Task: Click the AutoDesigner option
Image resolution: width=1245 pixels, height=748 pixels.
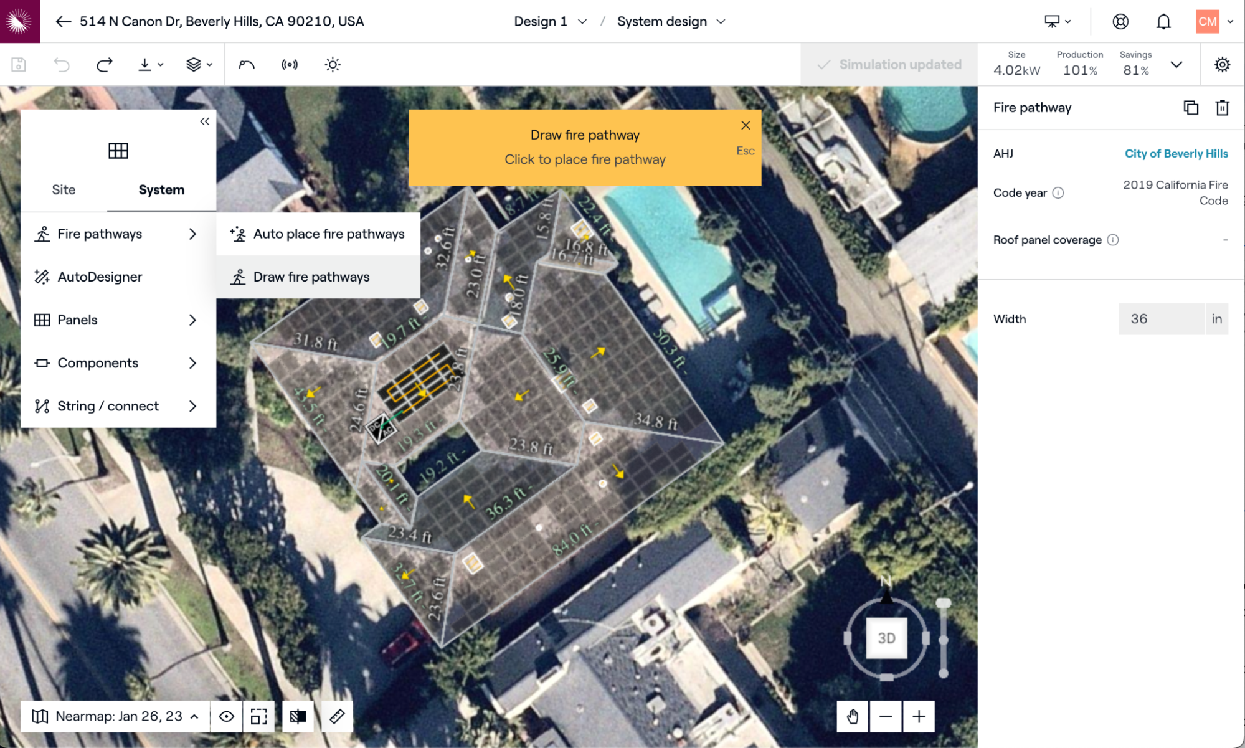Action: pos(100,277)
